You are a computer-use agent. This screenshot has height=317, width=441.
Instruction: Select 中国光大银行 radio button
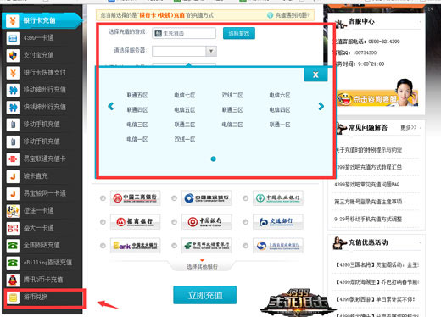(103, 246)
